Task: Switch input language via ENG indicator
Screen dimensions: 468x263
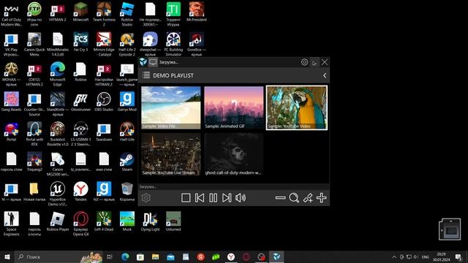Action: (426, 256)
